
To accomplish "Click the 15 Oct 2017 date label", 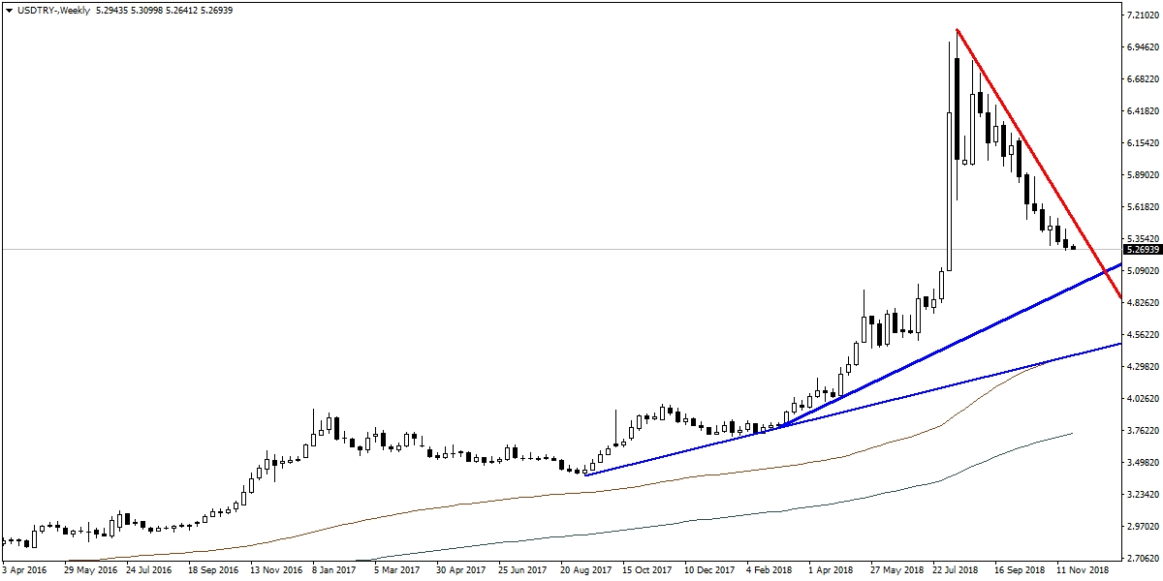I will (x=648, y=572).
